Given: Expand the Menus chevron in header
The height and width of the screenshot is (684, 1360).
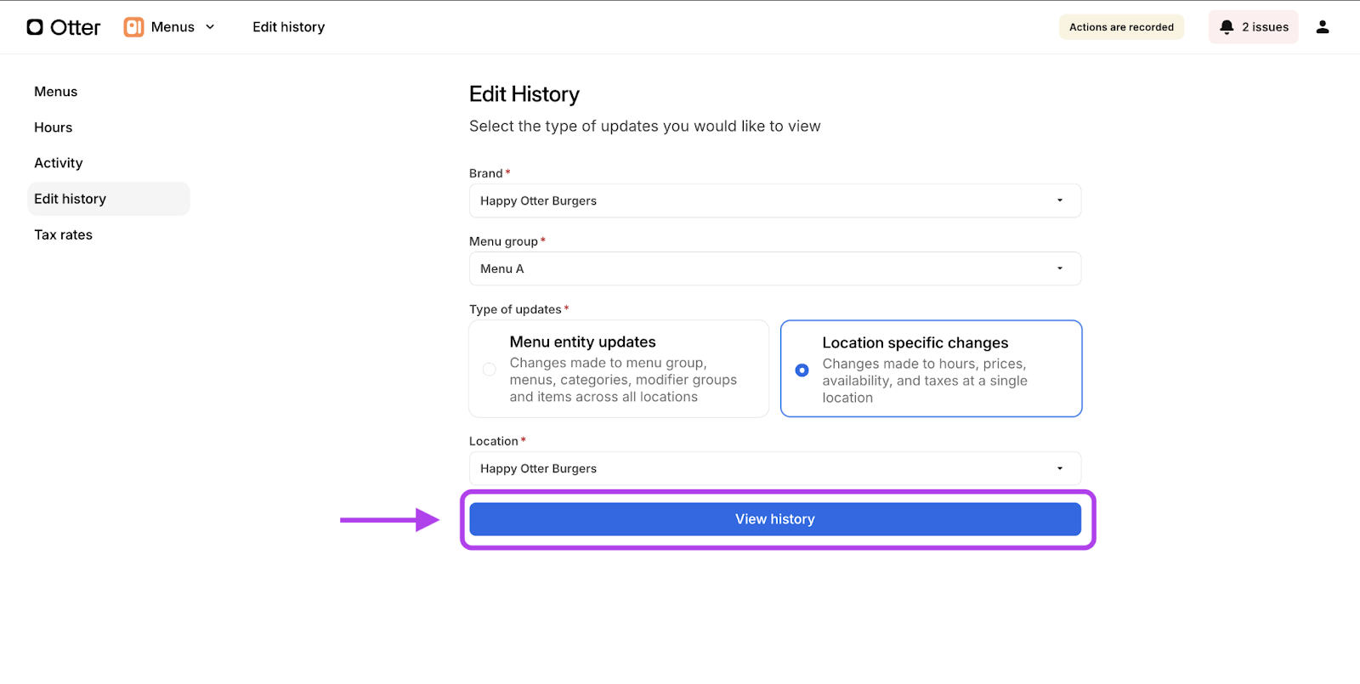Looking at the screenshot, I should click(x=210, y=27).
